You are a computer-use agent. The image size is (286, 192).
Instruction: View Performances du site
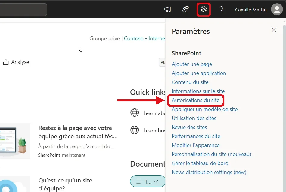[x=196, y=136]
